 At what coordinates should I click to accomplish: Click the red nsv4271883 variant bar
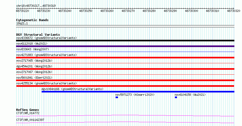[125, 58]
